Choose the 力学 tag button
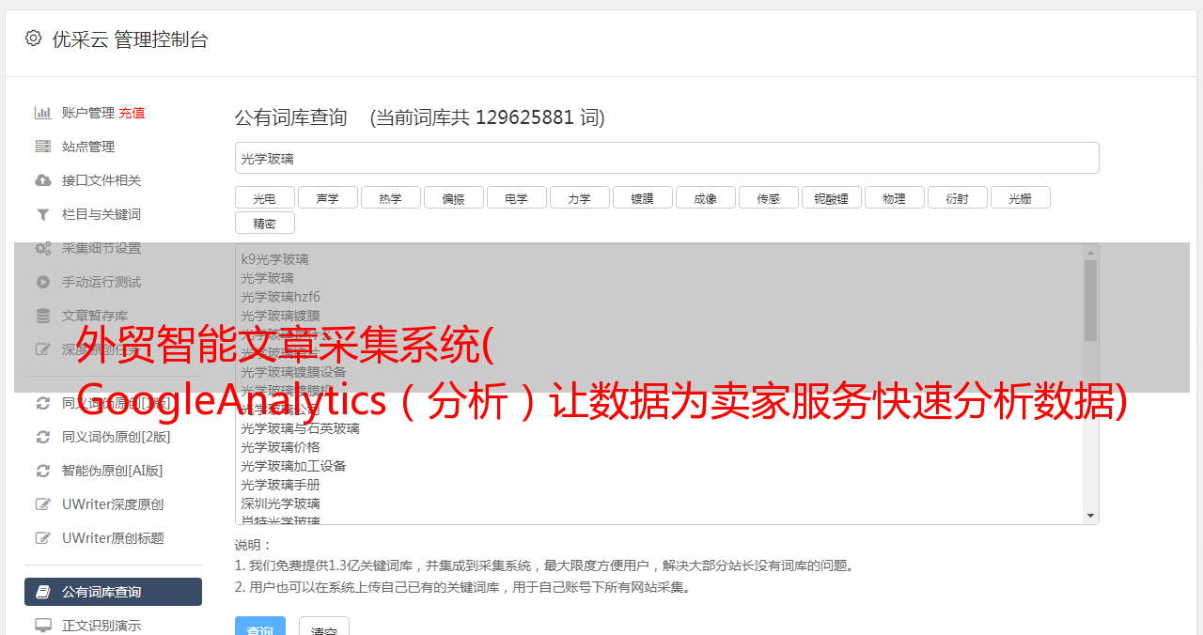1203x635 pixels. (580, 197)
